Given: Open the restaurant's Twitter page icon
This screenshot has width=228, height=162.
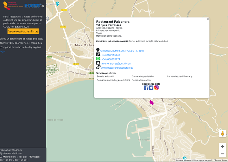Looking at the screenshot, I should [151, 88].
